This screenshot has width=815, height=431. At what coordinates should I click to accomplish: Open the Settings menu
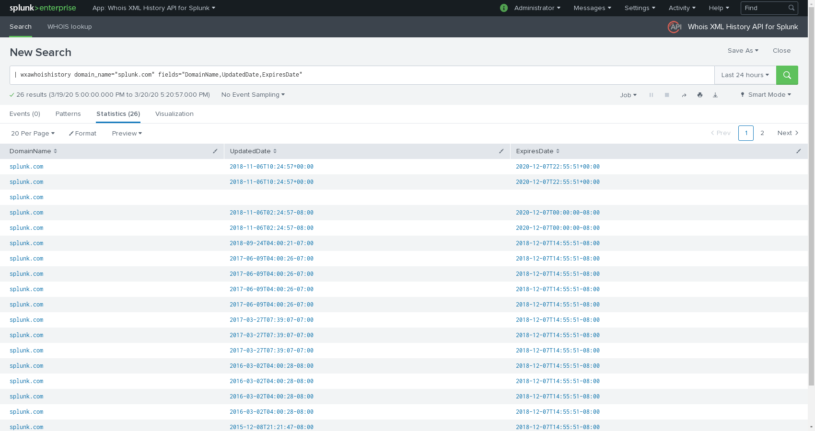640,8
